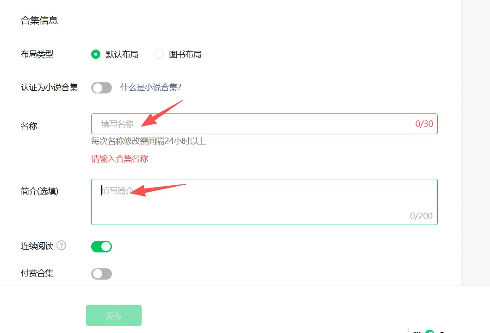The height and width of the screenshot is (333, 490).
Task: Click into the 填写简介 description textarea
Action: coord(264,201)
